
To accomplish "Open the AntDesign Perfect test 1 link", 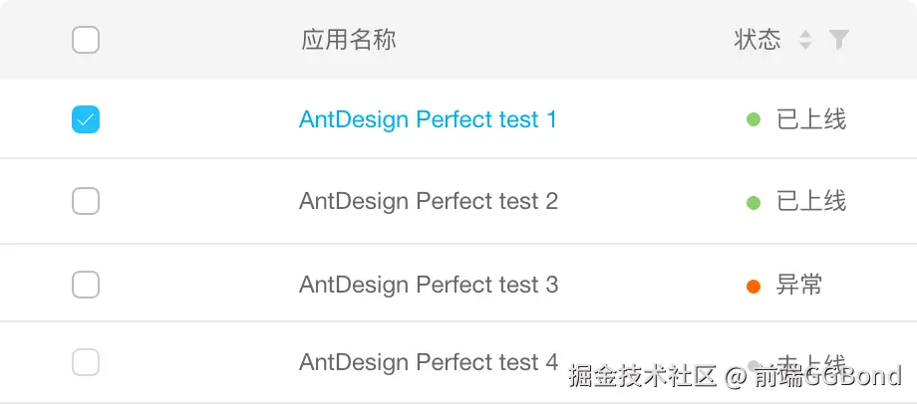I will (x=428, y=120).
